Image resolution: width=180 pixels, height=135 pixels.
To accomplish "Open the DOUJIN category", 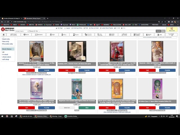I will coord(76,35).
